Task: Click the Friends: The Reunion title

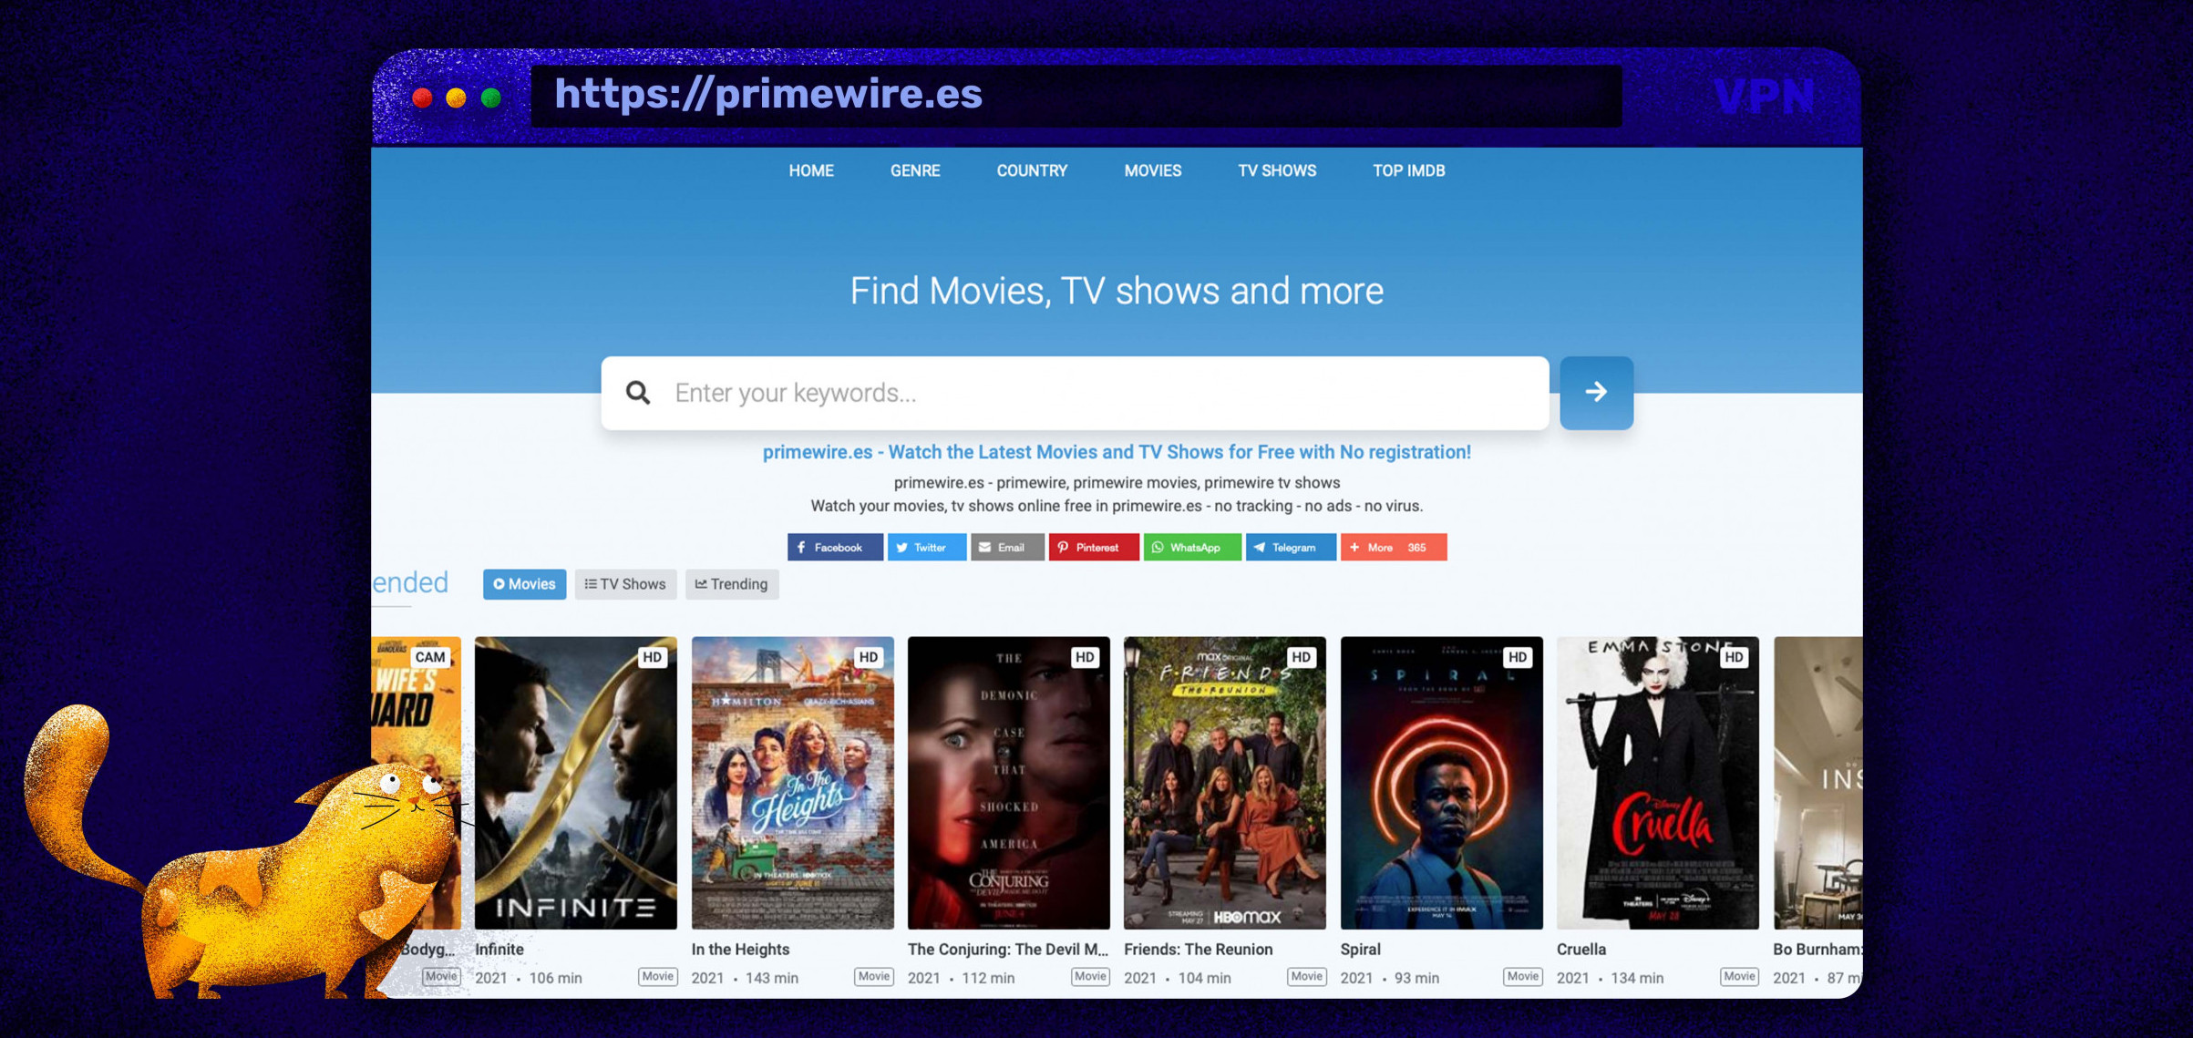Action: 1198,949
